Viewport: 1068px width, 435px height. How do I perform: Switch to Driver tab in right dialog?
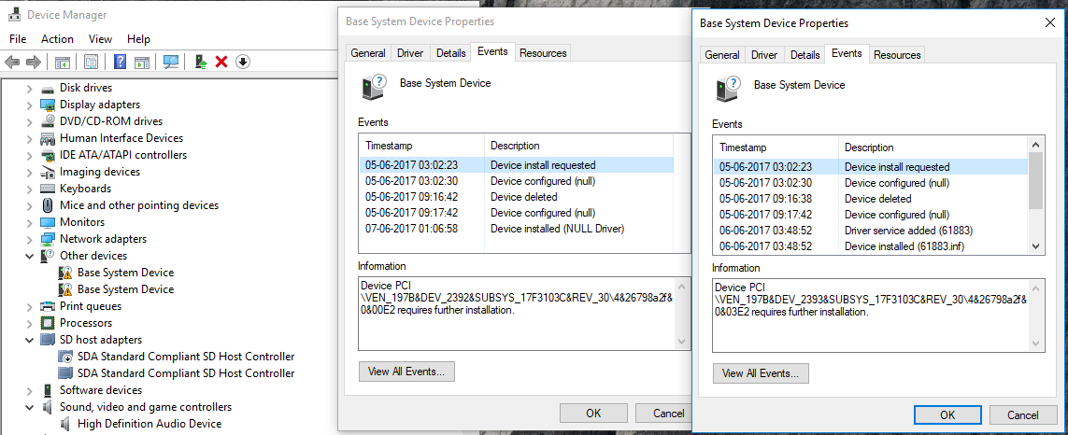click(x=764, y=55)
